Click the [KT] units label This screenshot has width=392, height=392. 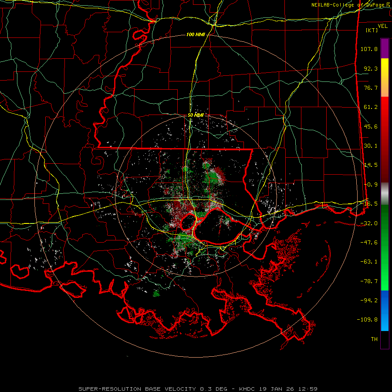[x=372, y=30]
